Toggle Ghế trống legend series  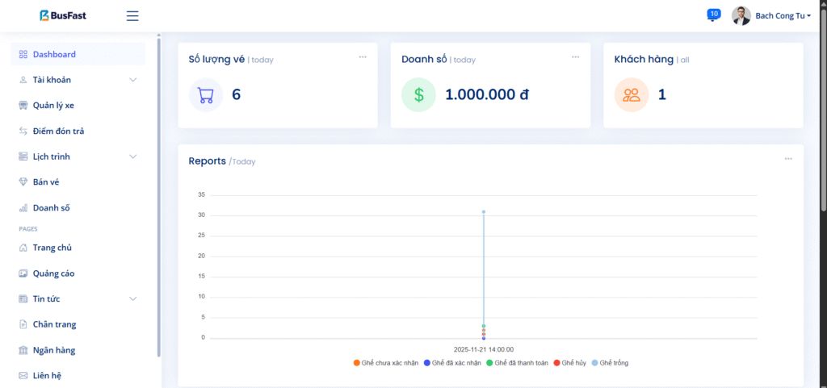[613, 363]
